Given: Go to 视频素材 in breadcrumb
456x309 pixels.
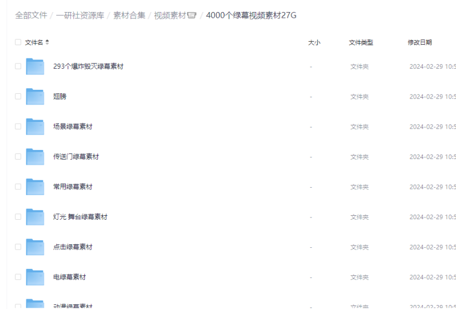Looking at the screenshot, I should [x=175, y=15].
